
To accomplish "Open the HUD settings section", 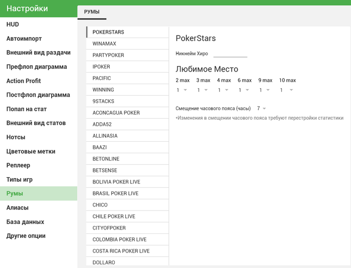I will (x=39, y=25).
